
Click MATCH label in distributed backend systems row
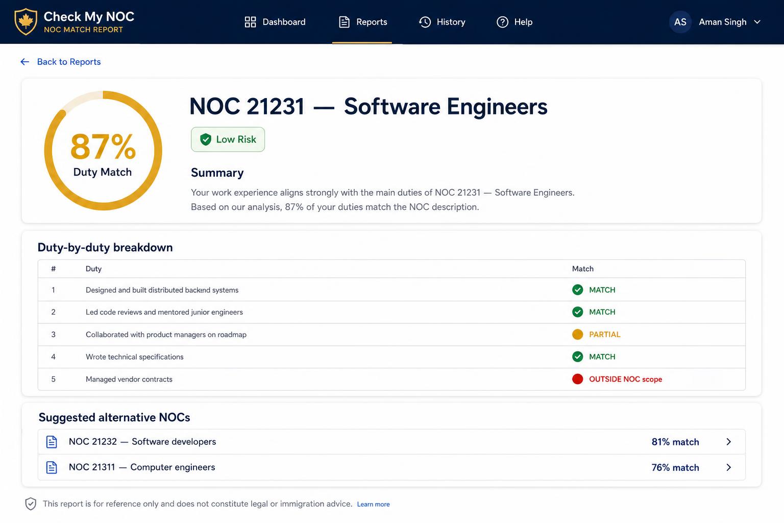point(602,290)
